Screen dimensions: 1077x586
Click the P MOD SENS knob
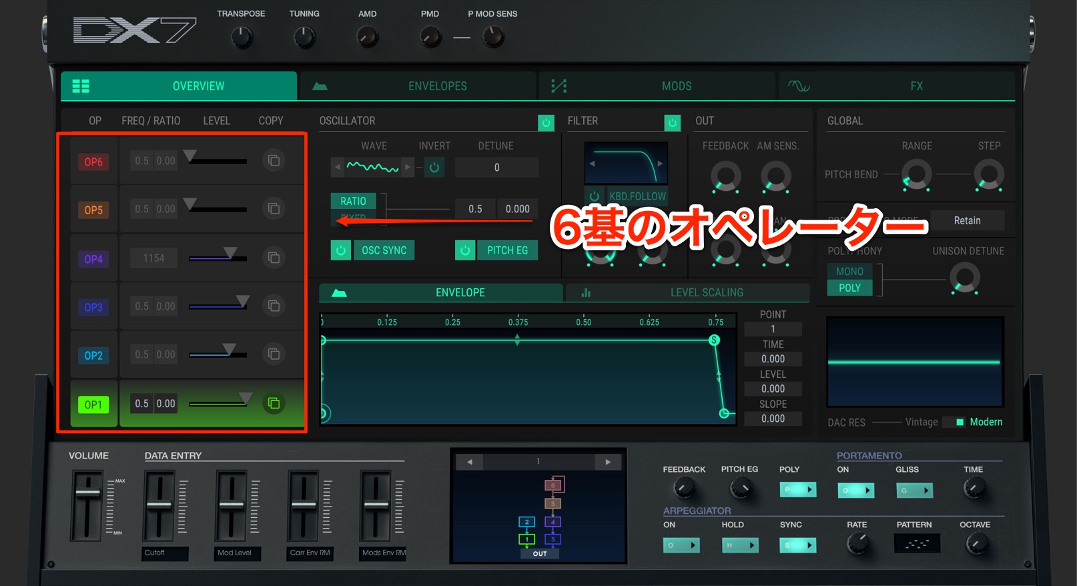493,37
